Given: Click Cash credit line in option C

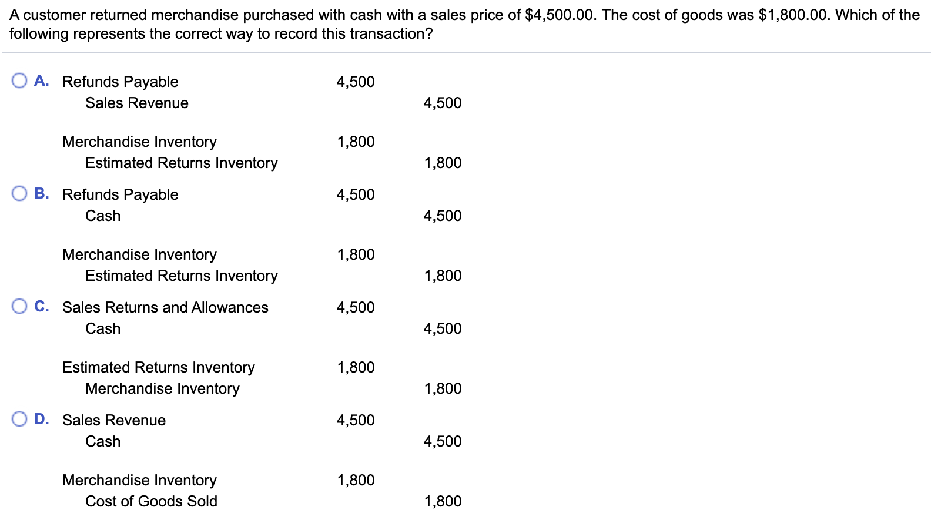Looking at the screenshot, I should [x=103, y=328].
